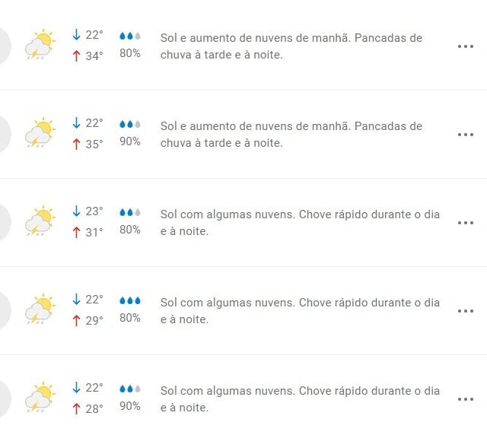Open three-dot menu in 35° high row
Screen dimensions: 487x435
[x=465, y=135]
